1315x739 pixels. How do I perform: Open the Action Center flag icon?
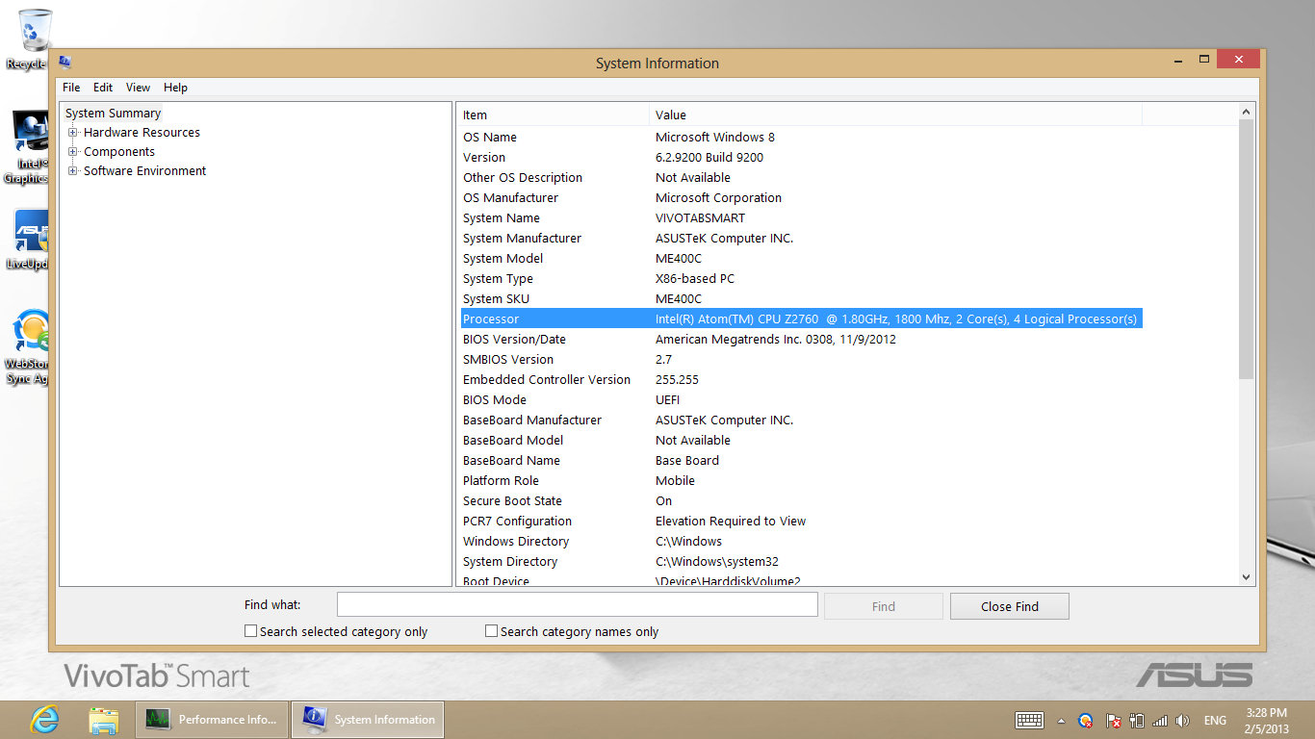[1113, 720]
